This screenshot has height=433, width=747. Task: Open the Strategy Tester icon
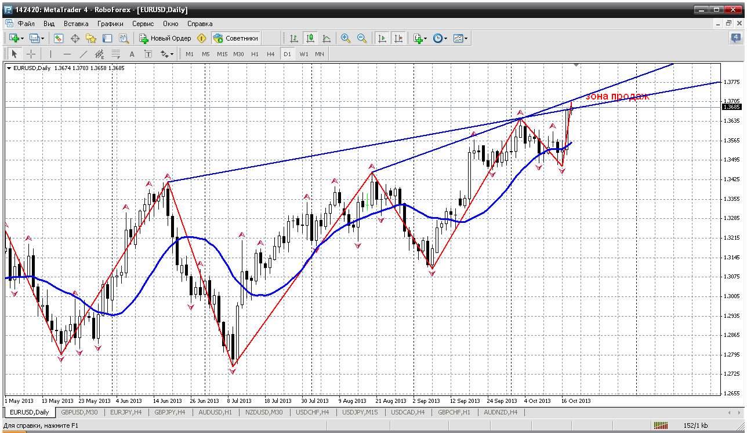pyautogui.click(x=124, y=38)
